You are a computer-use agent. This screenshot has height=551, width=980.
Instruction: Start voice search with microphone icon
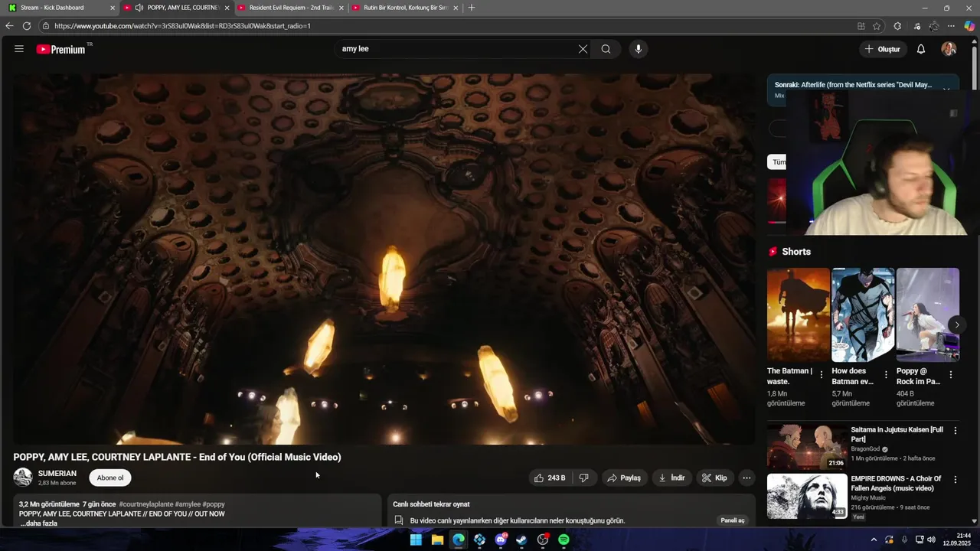point(639,49)
